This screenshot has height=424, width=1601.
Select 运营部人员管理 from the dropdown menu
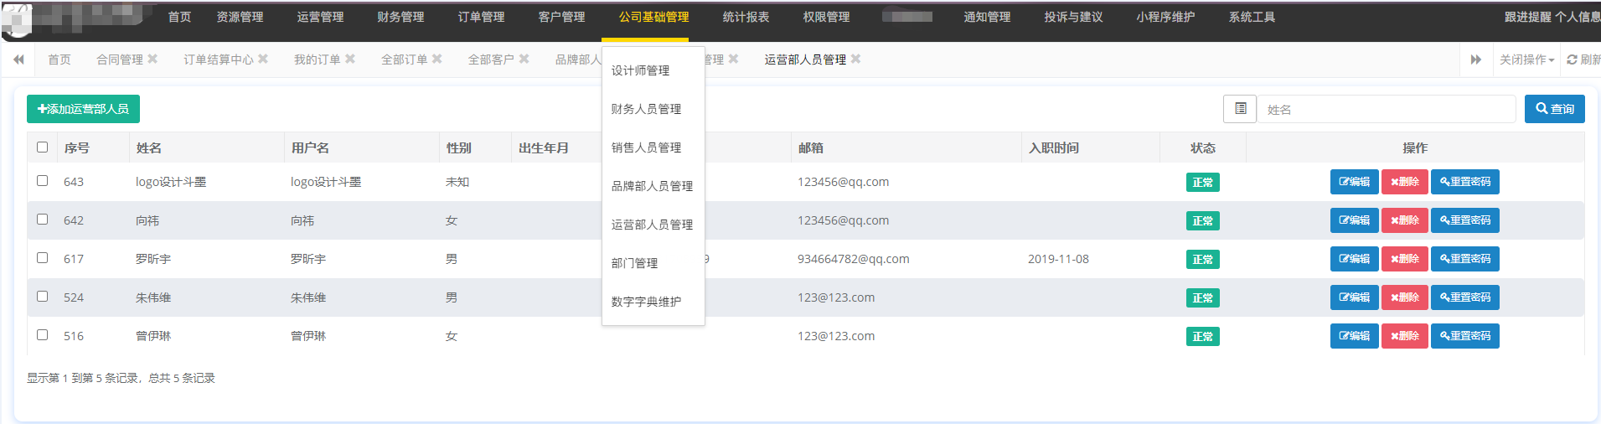pos(653,225)
